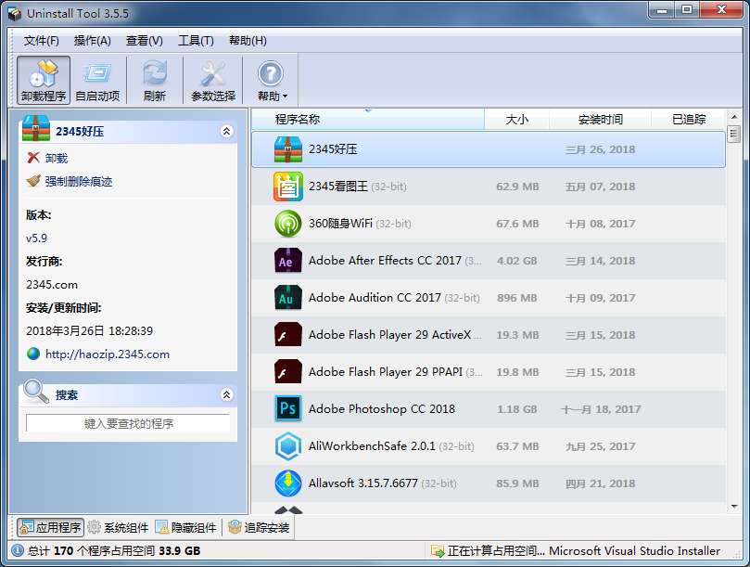Open the 工具(T) menu
The height and width of the screenshot is (567, 750).
pos(196,41)
